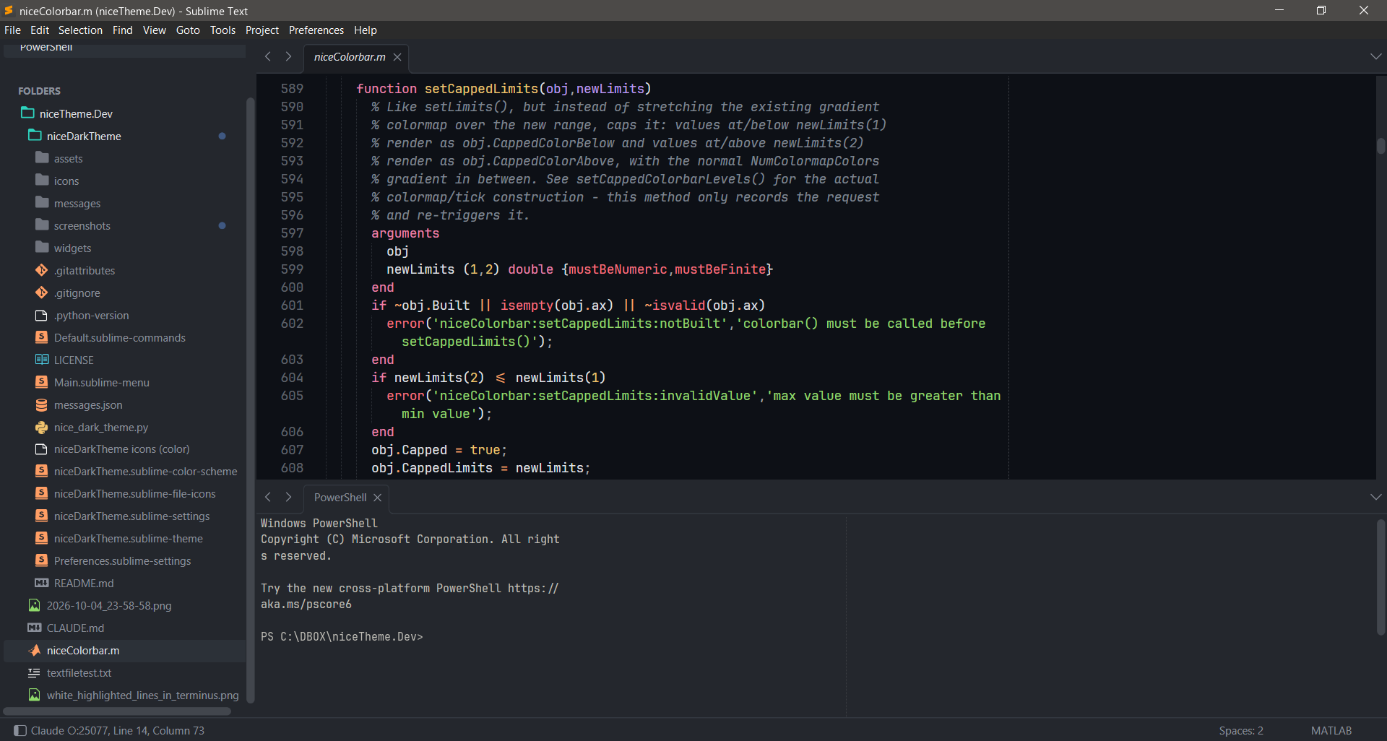Screen dimensions: 1387x741
Task: Click the editor vertical scrollbar thumb
Action: pos(1380,147)
